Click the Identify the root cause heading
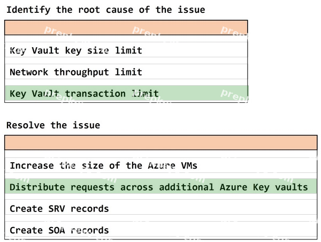321x242 pixels. [x=105, y=10]
